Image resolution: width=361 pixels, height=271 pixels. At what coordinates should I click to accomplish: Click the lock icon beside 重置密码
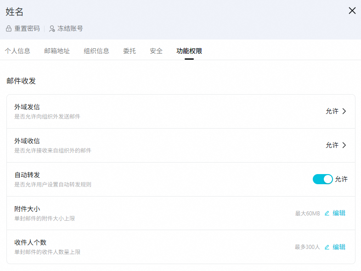pyautogui.click(x=9, y=28)
